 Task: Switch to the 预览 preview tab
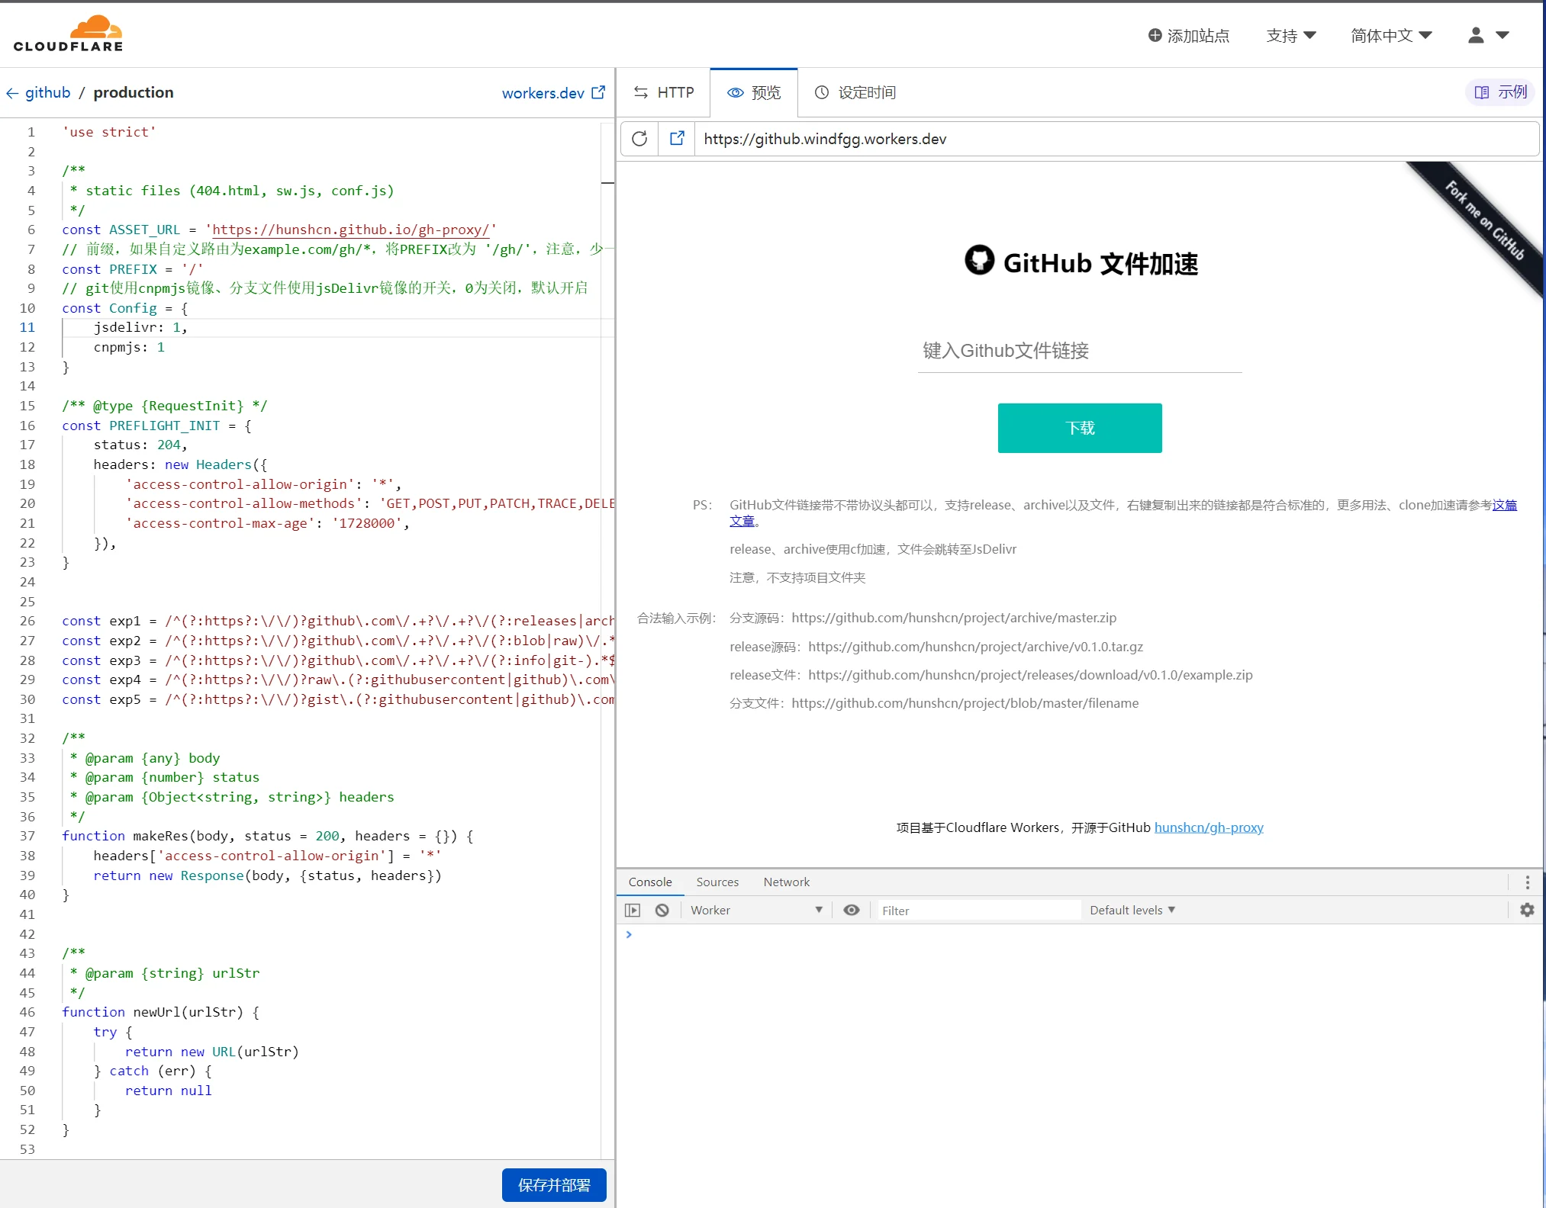click(x=754, y=92)
